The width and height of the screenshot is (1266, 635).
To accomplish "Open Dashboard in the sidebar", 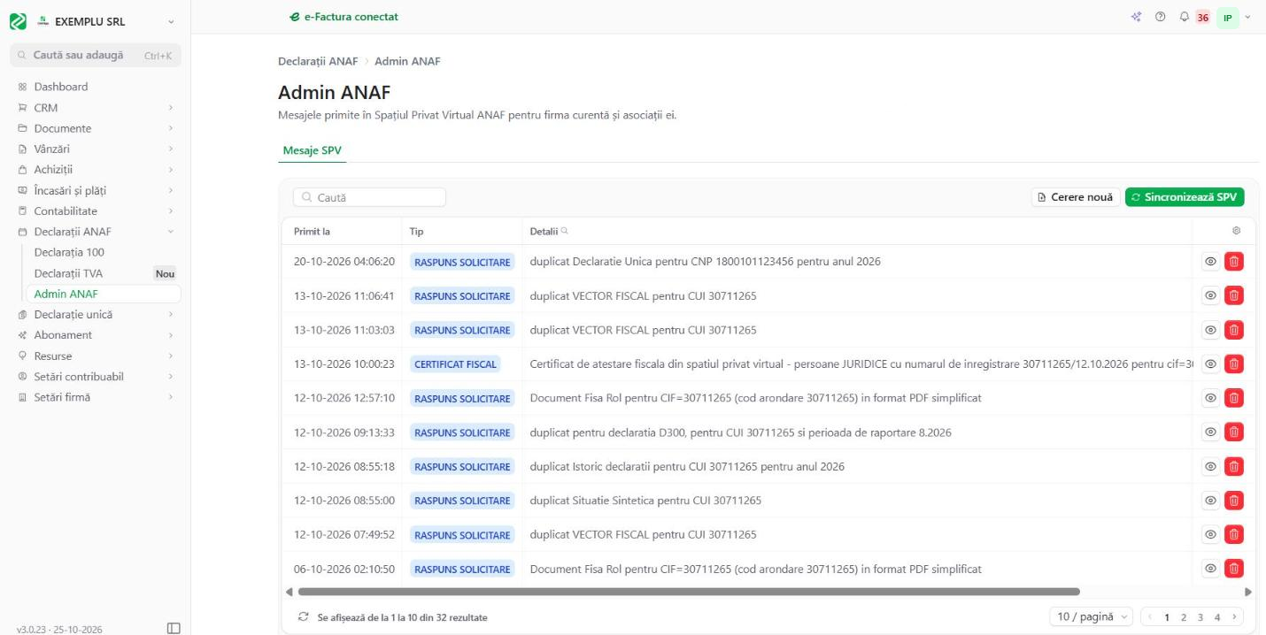I will point(95,87).
